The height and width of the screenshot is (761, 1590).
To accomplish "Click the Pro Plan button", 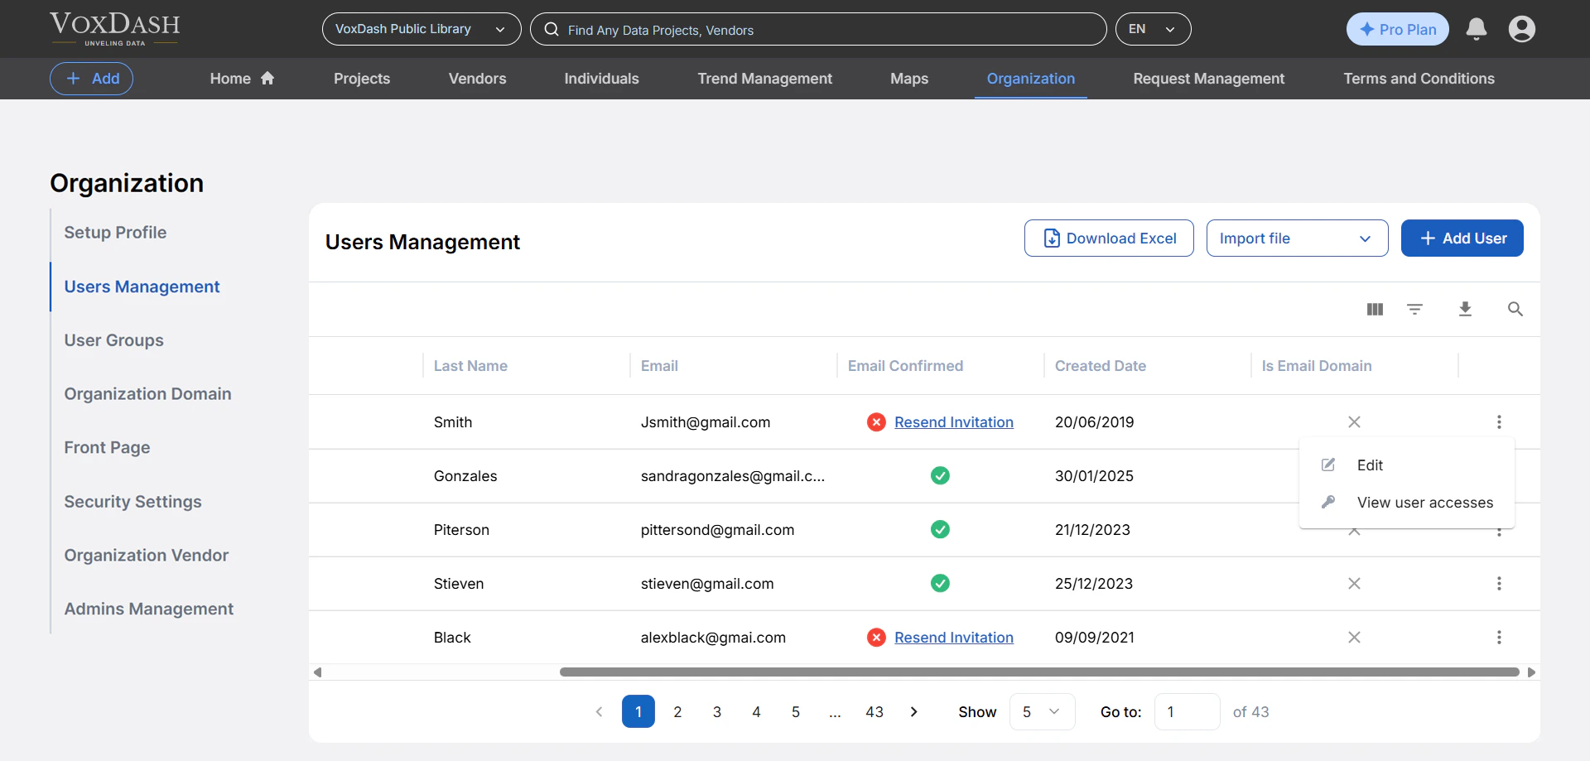I will [x=1397, y=29].
